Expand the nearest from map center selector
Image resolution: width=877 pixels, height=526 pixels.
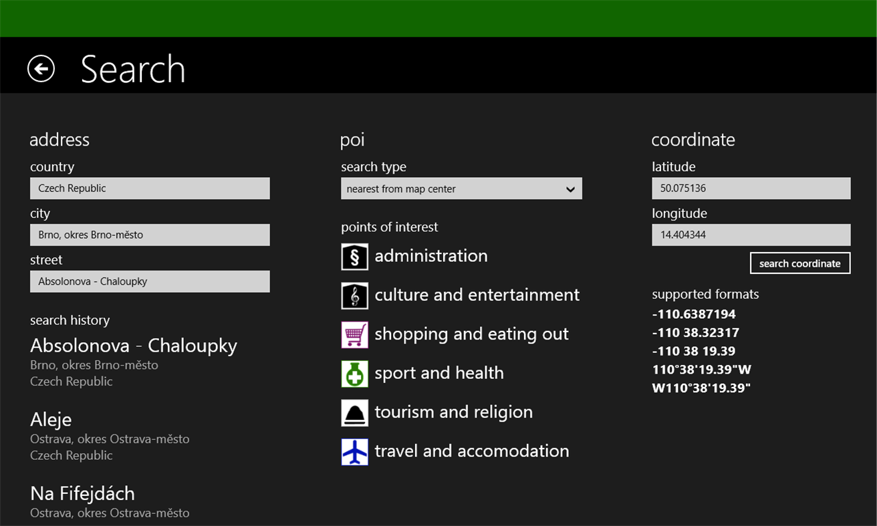click(x=461, y=188)
